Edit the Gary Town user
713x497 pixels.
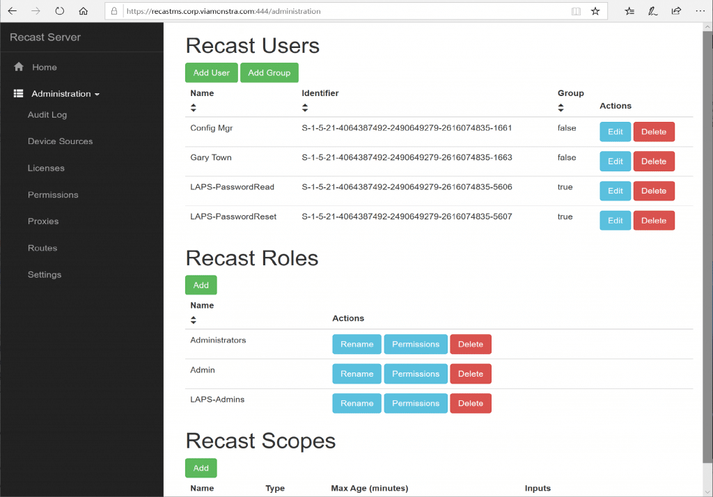(616, 161)
